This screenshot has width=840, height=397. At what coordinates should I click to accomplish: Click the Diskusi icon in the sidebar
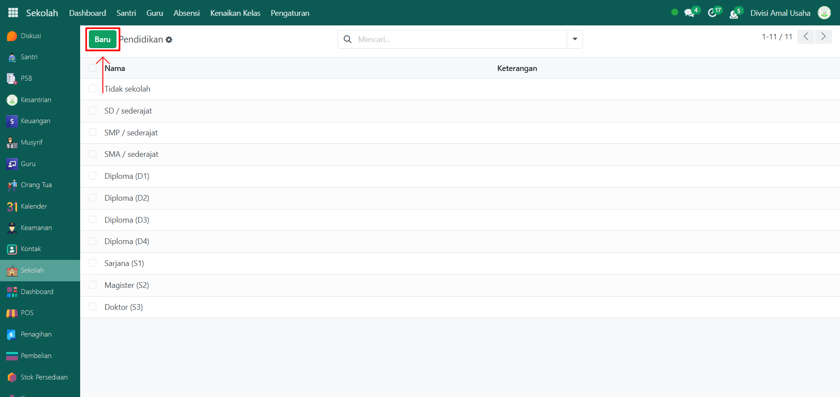pyautogui.click(x=12, y=36)
